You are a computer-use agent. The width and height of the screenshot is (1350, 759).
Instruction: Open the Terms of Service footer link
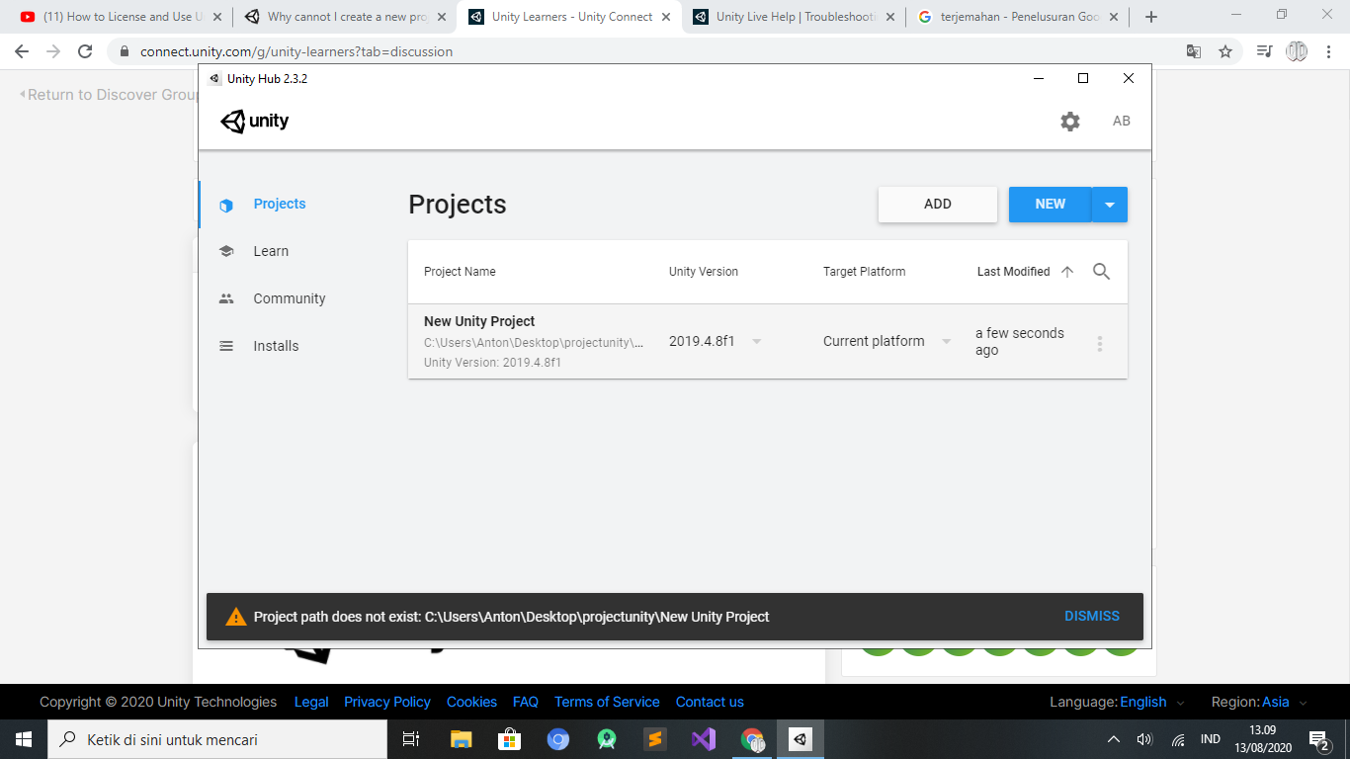[x=607, y=702]
